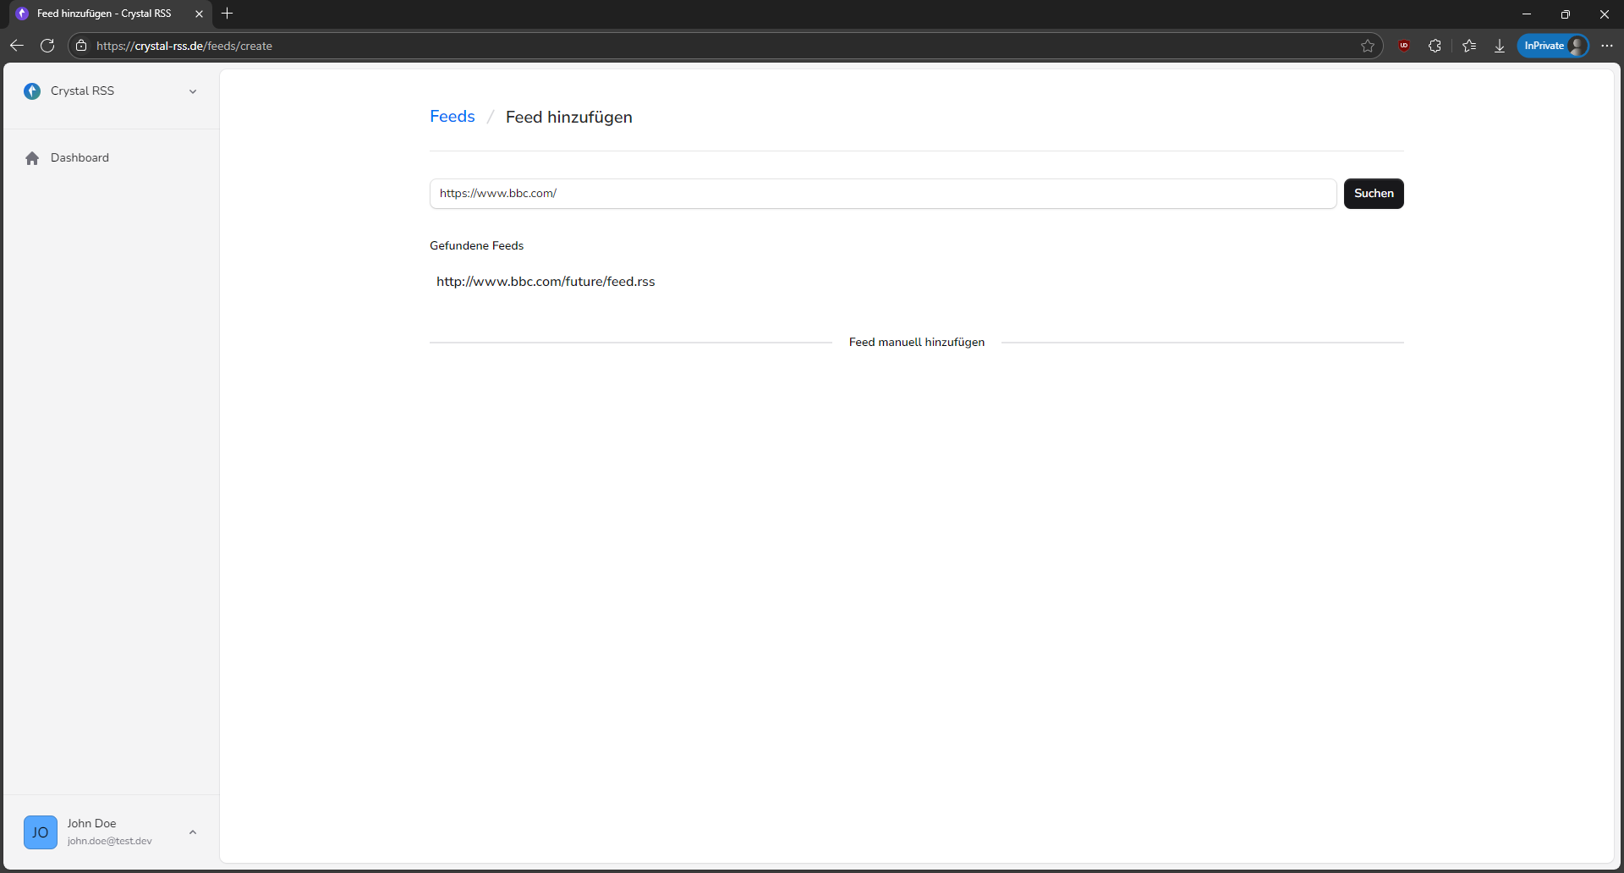Image resolution: width=1624 pixels, height=873 pixels.
Task: Open browser Settings and more menu
Action: 1607,46
